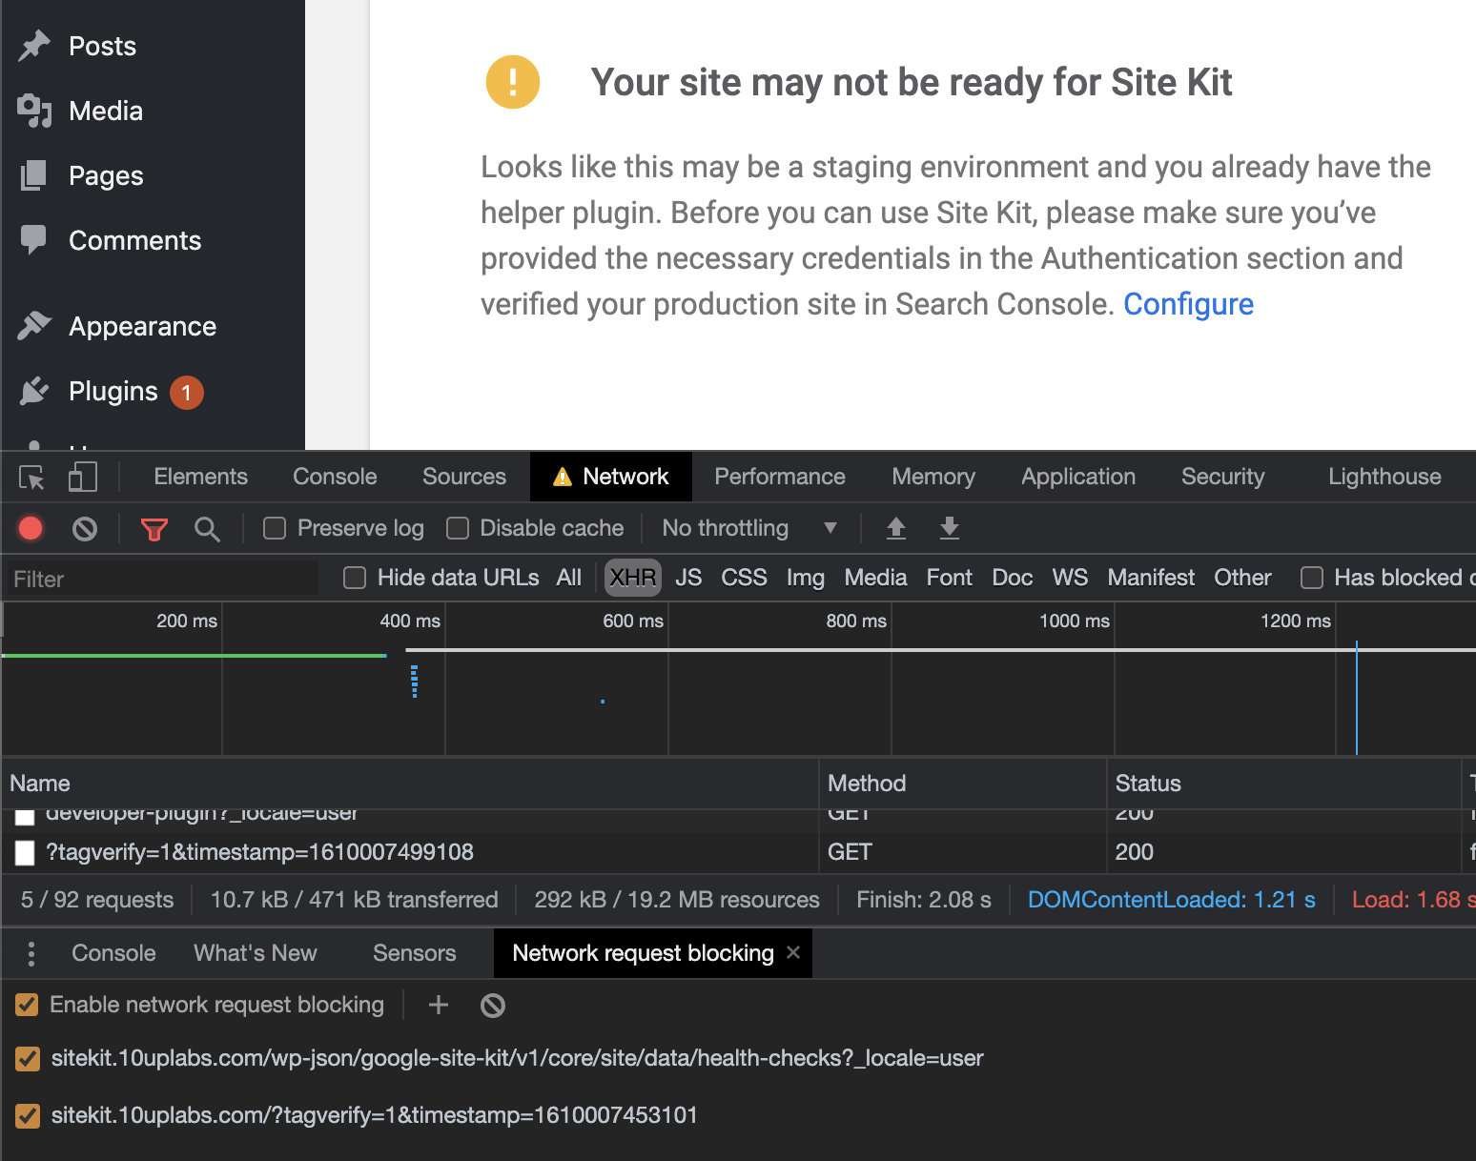Filter requests by Font
Screen dimensions: 1476x1161
coord(950,578)
